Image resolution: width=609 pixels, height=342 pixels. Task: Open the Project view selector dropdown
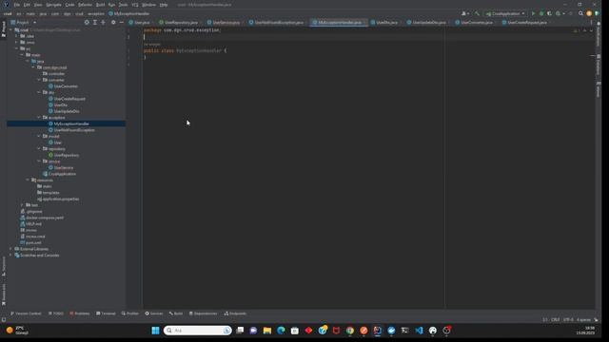(x=24, y=23)
